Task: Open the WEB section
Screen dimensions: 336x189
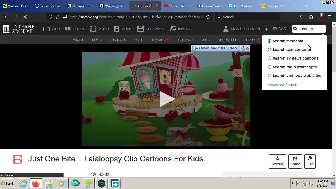Action: click(51, 29)
